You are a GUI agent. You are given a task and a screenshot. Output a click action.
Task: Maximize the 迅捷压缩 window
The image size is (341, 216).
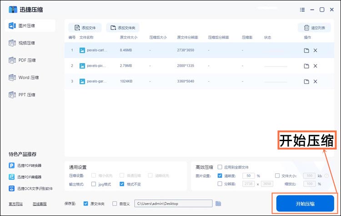(322, 10)
